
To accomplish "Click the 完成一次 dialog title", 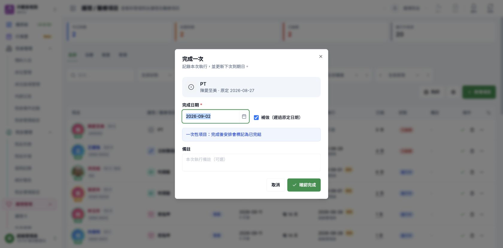I will [x=193, y=59].
